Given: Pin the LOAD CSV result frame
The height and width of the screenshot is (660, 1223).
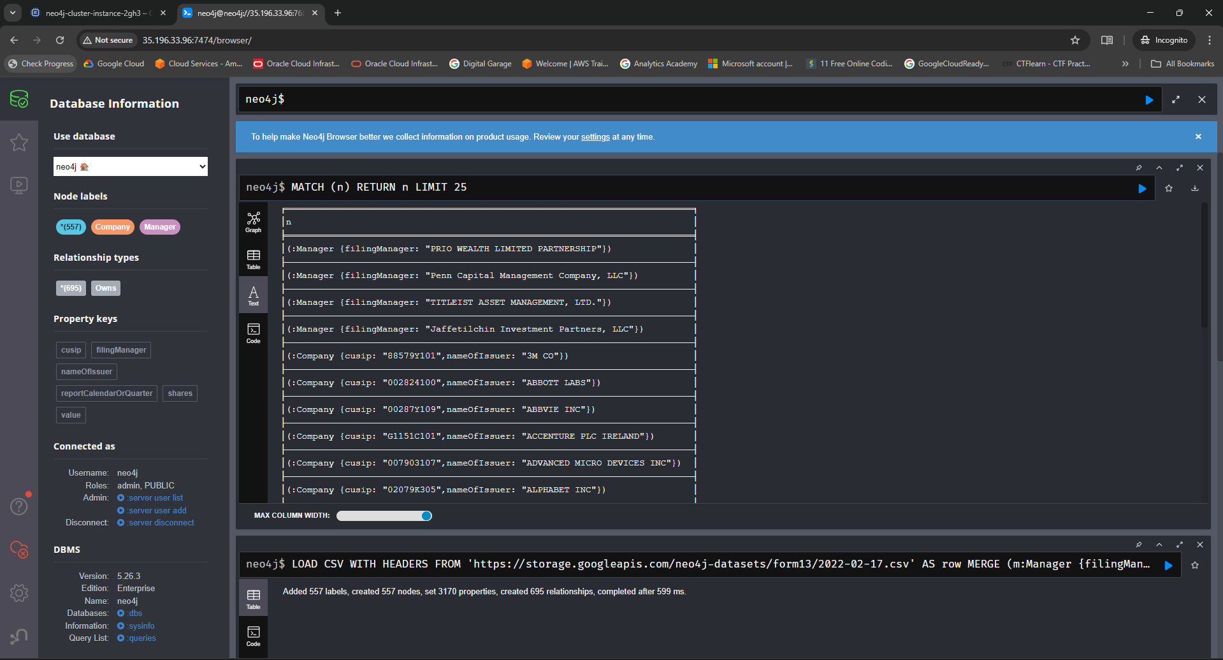Looking at the screenshot, I should coord(1139,545).
